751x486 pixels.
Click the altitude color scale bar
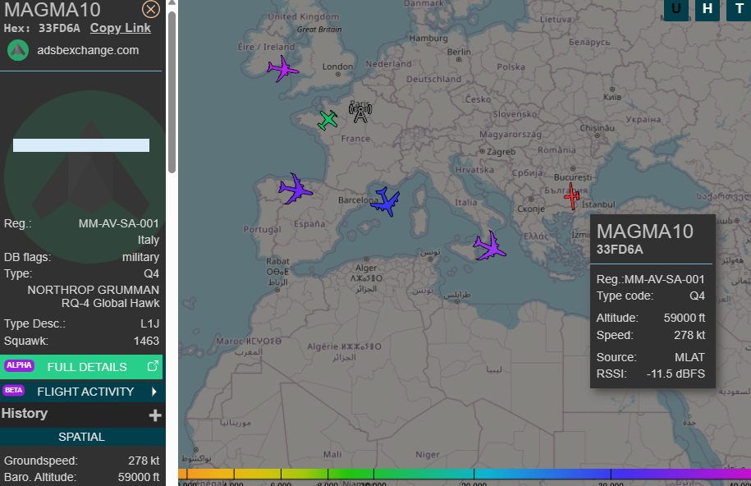465,474
